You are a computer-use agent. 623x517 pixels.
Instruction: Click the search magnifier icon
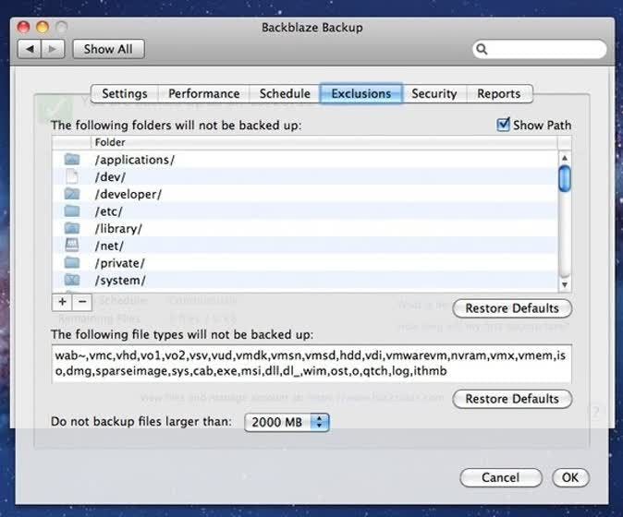click(482, 49)
